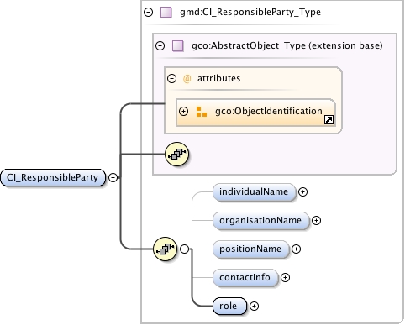Viewport: 405px width, 325px height.
Task: Expand the role element
Action: tap(254, 306)
